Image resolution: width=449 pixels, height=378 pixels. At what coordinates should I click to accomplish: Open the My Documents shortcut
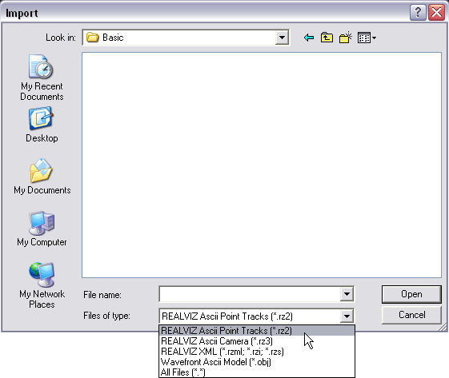coord(42,177)
